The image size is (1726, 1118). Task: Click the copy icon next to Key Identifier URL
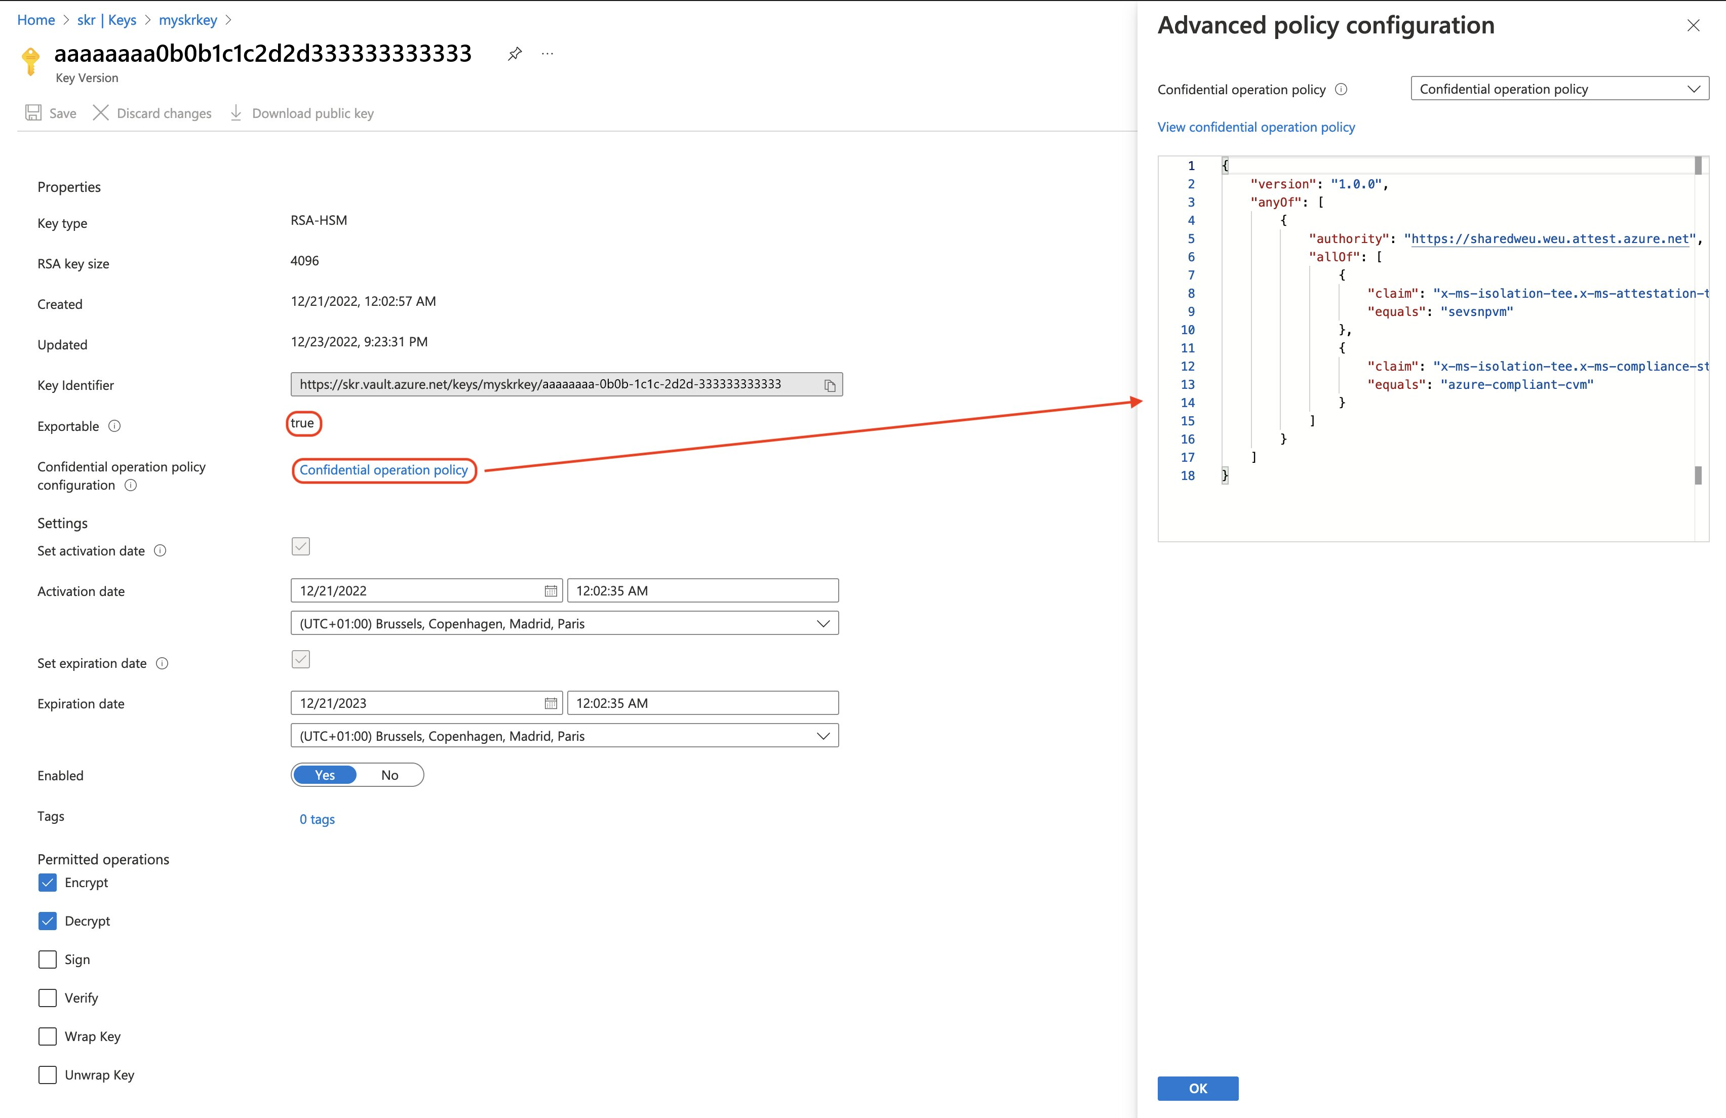coord(829,384)
